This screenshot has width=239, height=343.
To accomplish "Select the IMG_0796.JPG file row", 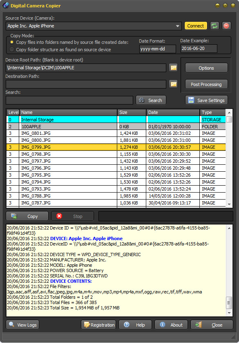I will pyautogui.click(x=116, y=168).
